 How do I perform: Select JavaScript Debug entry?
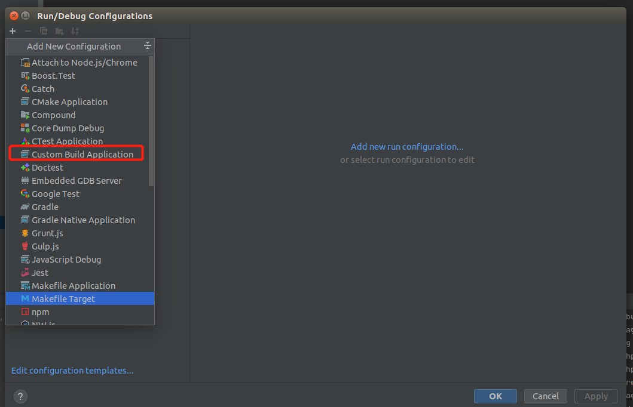tap(80, 260)
